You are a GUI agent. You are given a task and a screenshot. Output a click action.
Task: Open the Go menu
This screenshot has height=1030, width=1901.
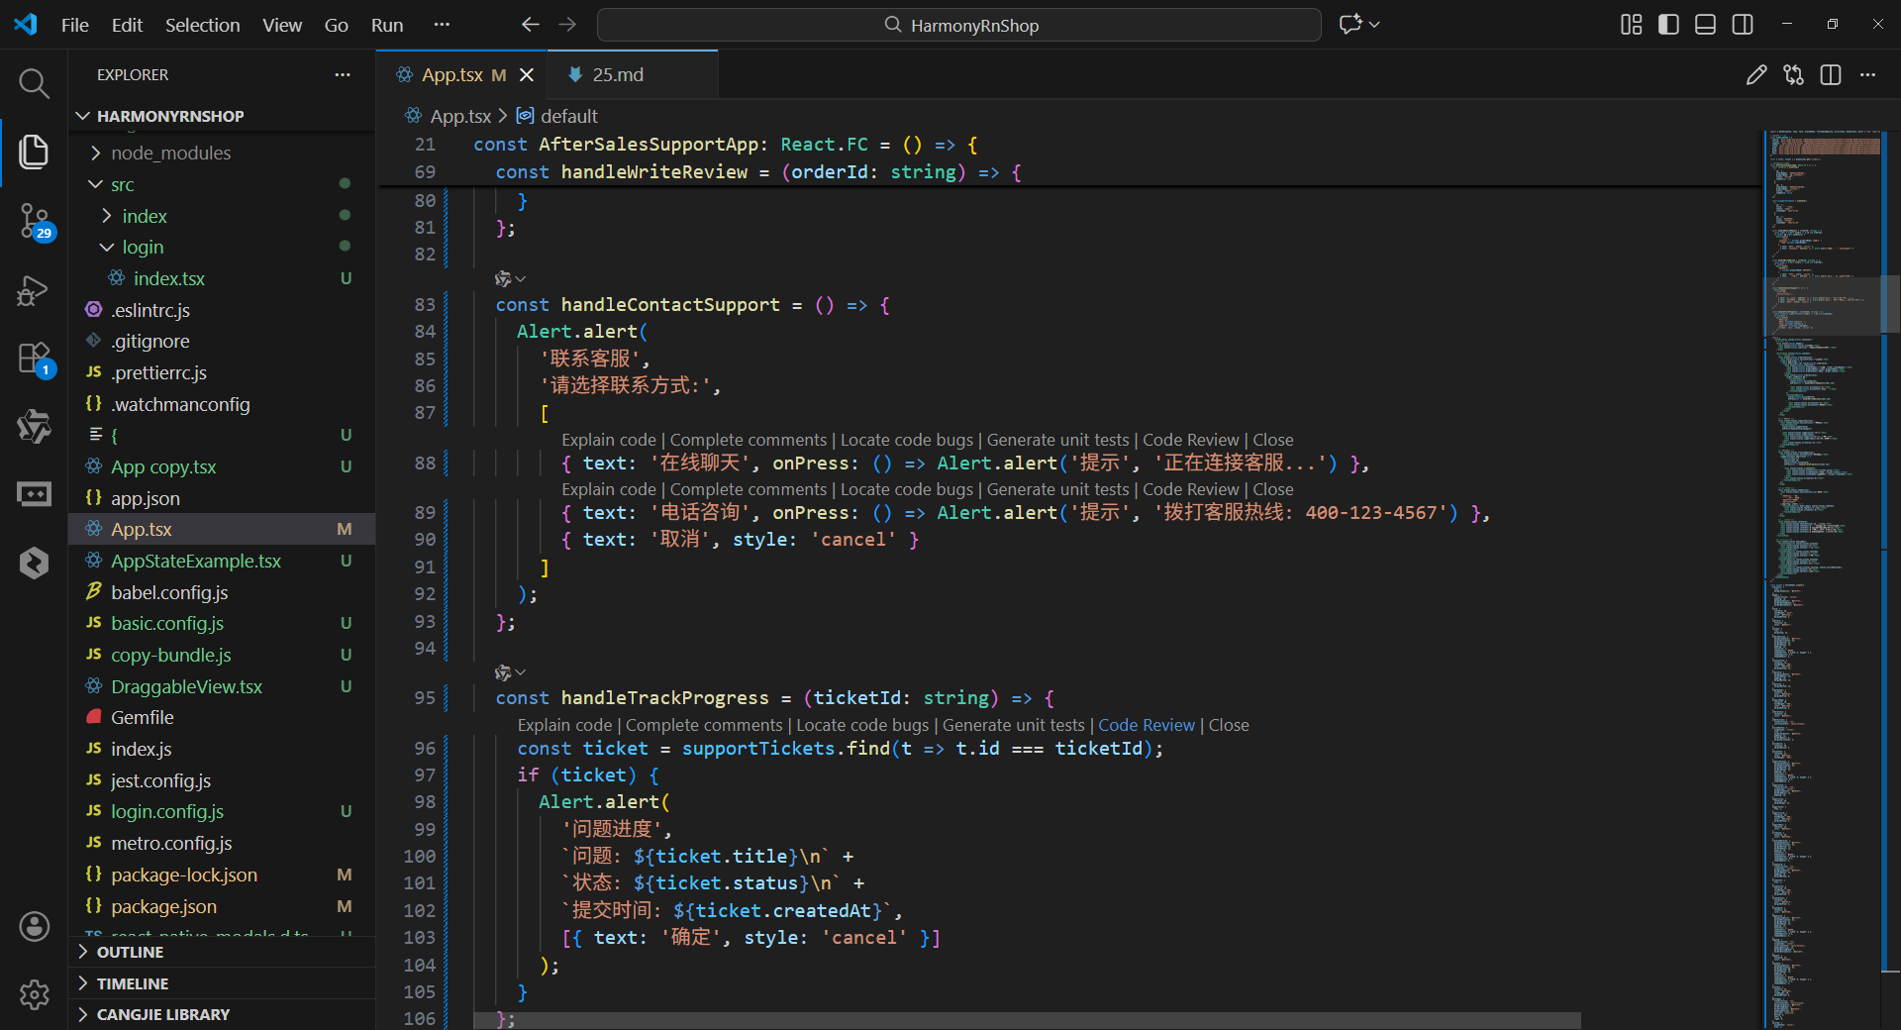337,25
